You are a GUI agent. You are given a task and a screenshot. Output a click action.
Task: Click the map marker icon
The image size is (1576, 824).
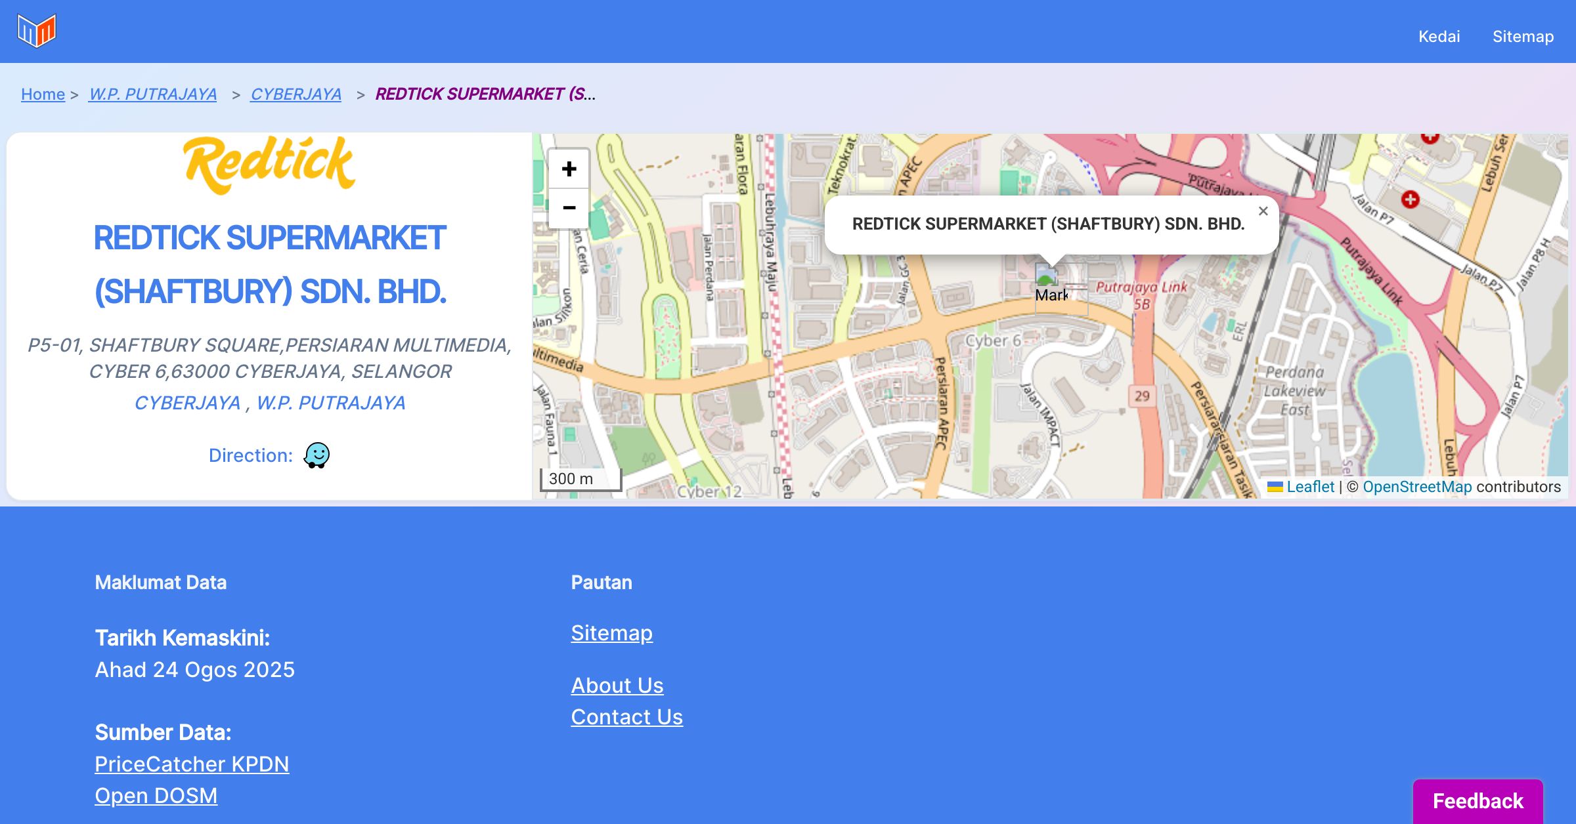1047,276
